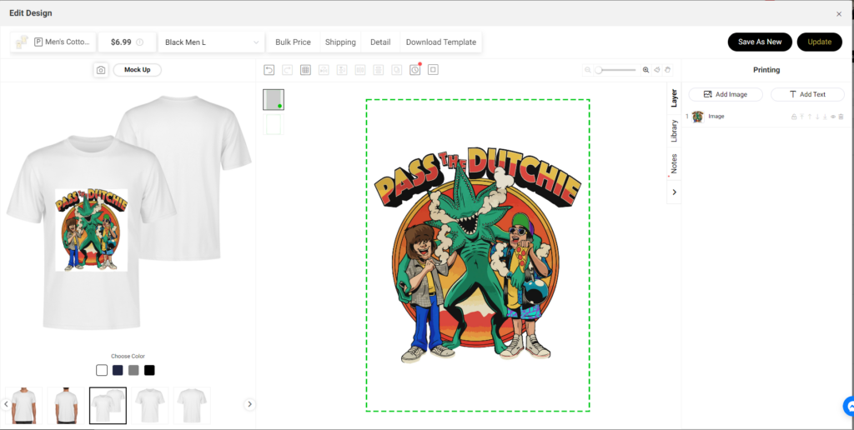The height and width of the screenshot is (430, 854).
Task: Click next mockup thumbnails arrow
Action: tap(249, 404)
